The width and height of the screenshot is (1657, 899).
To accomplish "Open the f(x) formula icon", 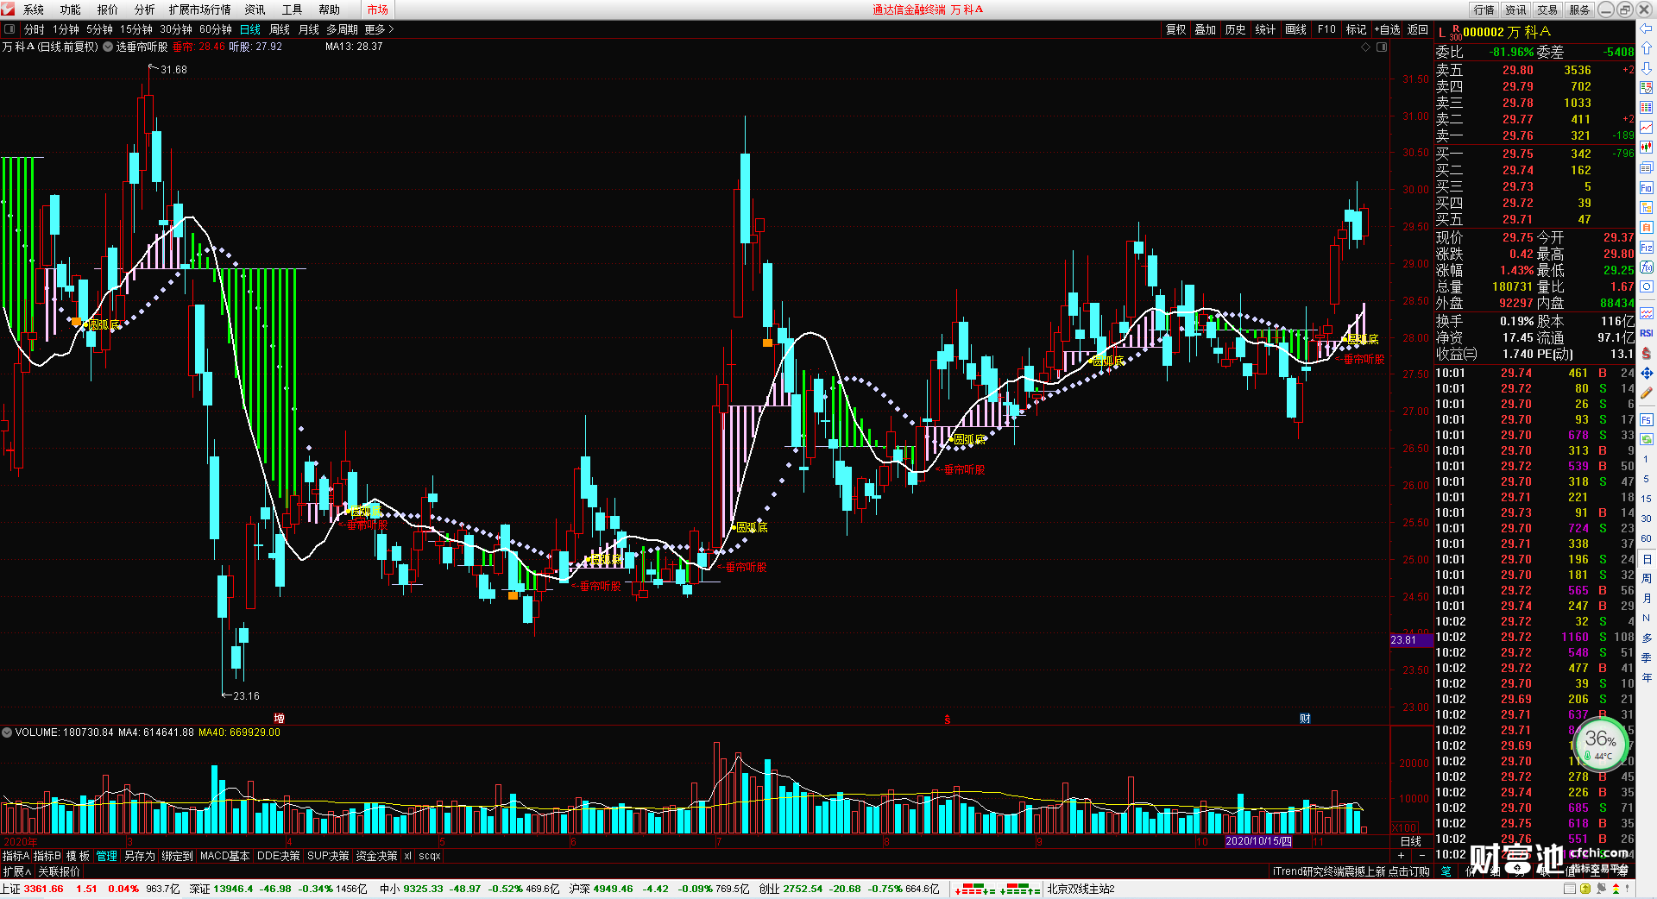I will (1646, 267).
